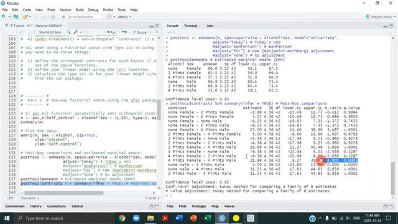Click the console input prompt line
This screenshot has width=398, height=224.
(278, 195)
